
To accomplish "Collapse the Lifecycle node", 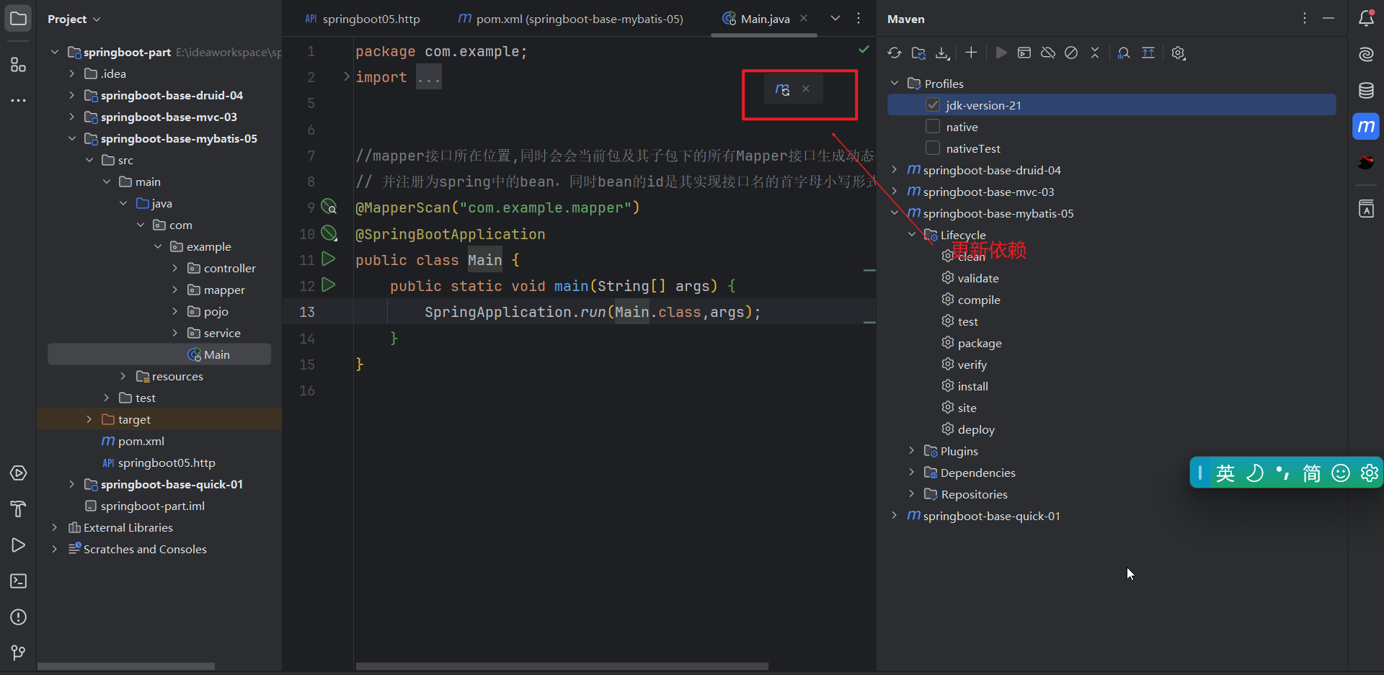I will 912,234.
